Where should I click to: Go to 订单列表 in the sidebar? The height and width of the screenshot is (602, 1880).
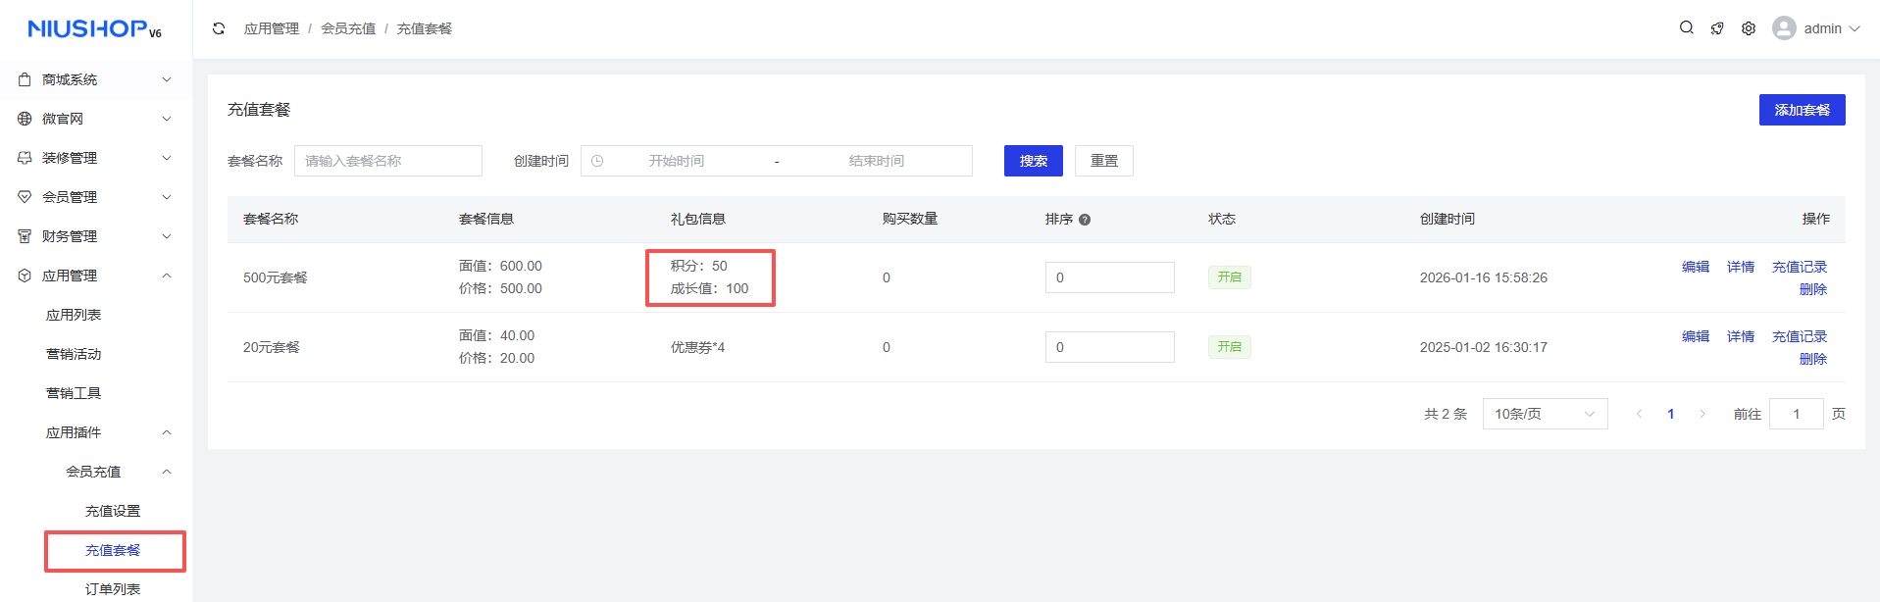(x=113, y=588)
